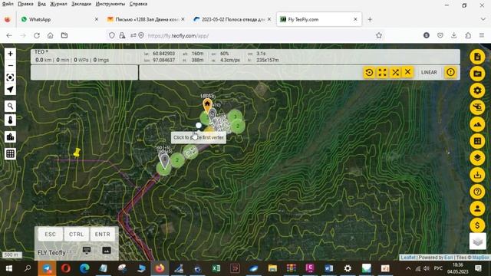Click the new document yellow icon

coord(477,57)
